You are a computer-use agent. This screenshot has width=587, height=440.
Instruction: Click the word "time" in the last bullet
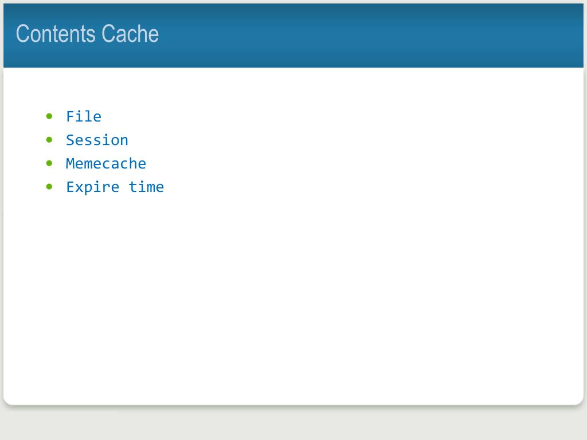[x=146, y=187]
